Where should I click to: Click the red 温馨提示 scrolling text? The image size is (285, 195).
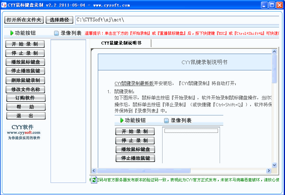click(x=182, y=33)
